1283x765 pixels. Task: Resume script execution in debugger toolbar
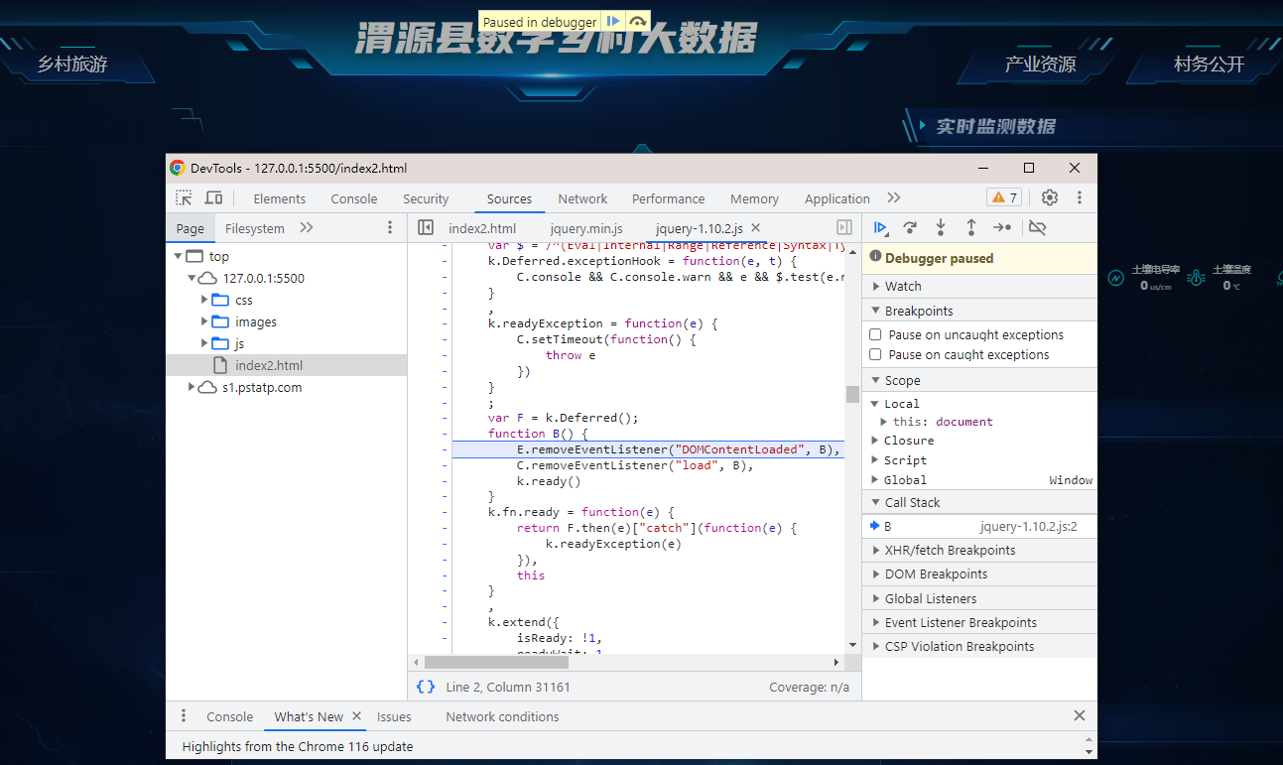(x=879, y=228)
